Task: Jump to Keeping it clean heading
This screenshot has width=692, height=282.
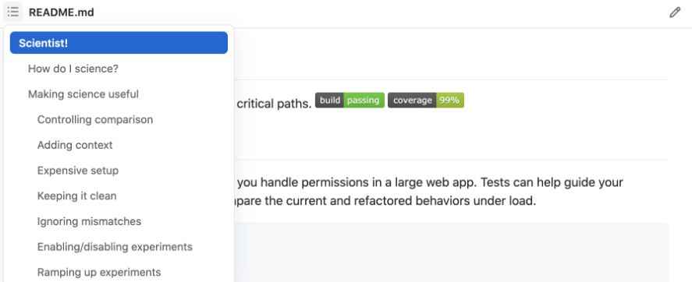Action: point(76,196)
